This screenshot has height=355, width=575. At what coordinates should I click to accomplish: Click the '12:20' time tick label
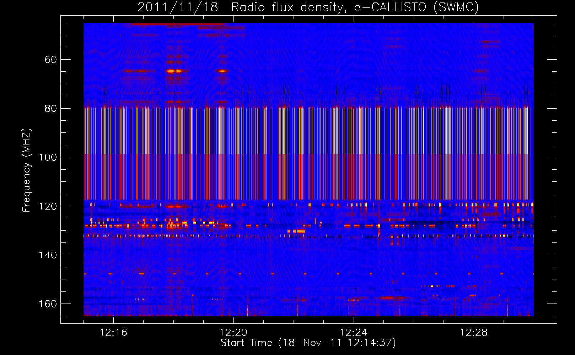(x=233, y=333)
